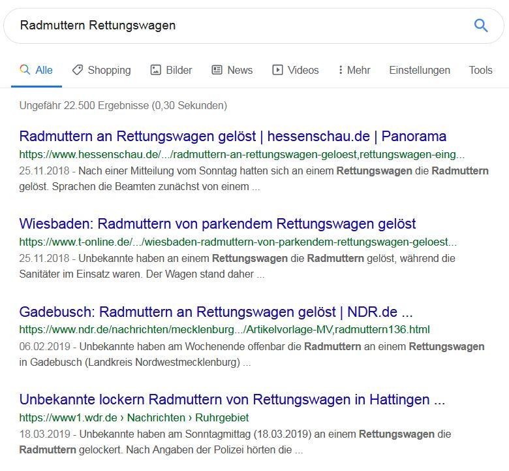
Task: Open Einstellungen menu
Action: pos(420,70)
